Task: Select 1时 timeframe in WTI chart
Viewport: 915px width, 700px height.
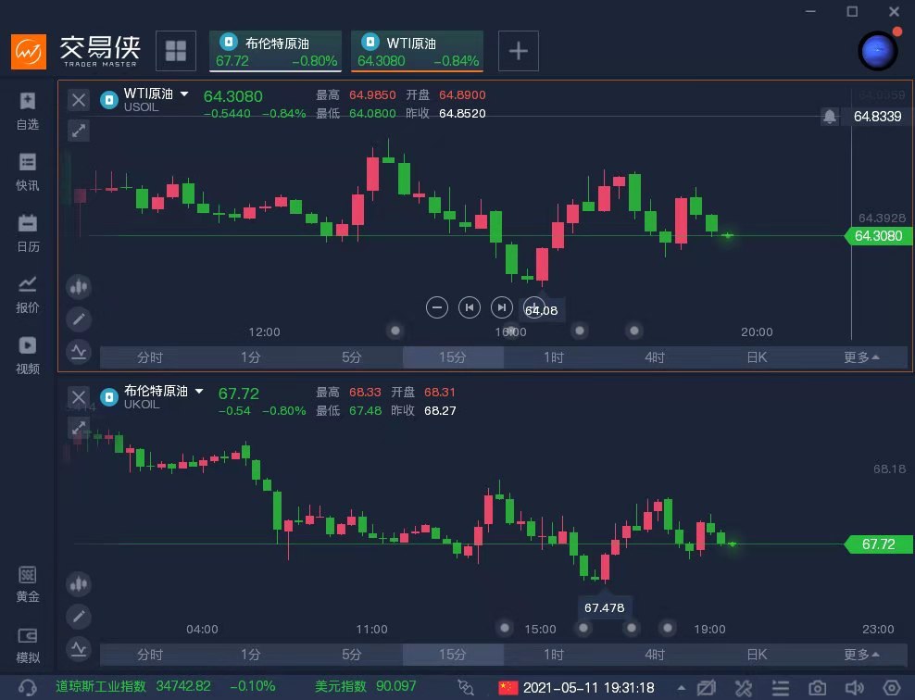Action: pos(554,357)
